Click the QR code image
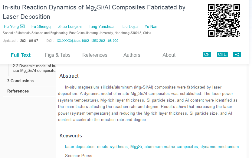The width and height of the screenshot is (252, 158). coord(224,20)
